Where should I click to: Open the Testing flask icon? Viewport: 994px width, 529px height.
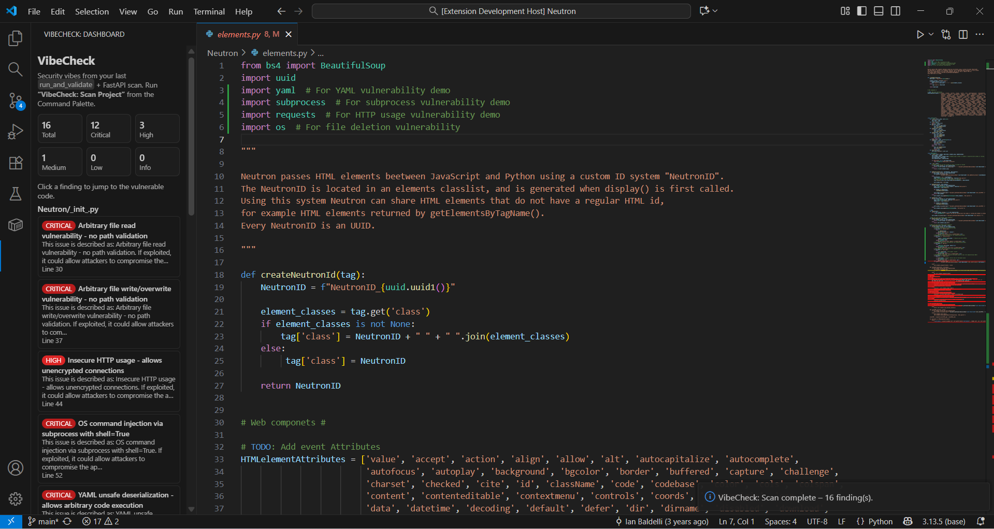[16, 194]
